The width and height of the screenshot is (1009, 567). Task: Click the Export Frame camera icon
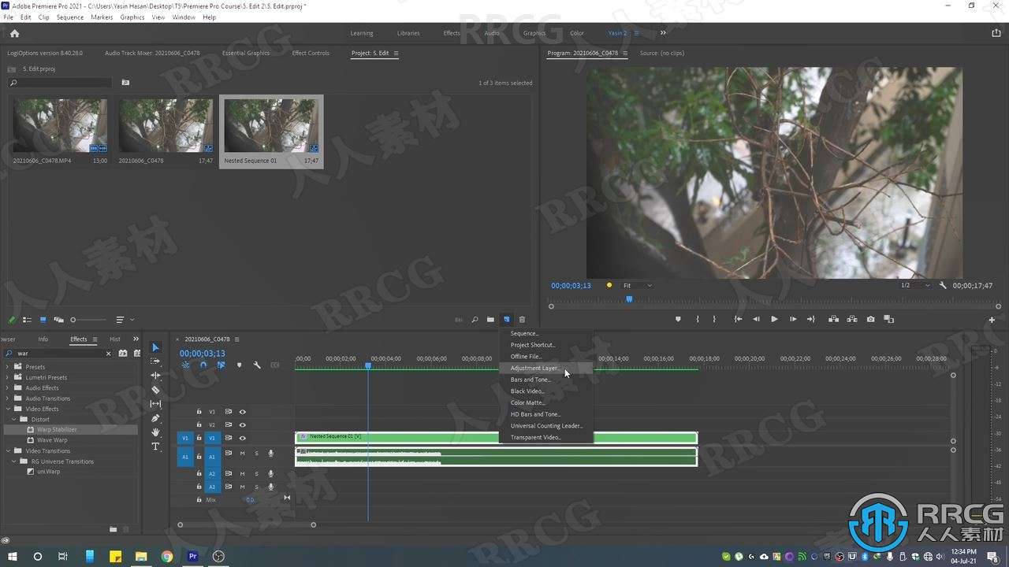click(870, 319)
